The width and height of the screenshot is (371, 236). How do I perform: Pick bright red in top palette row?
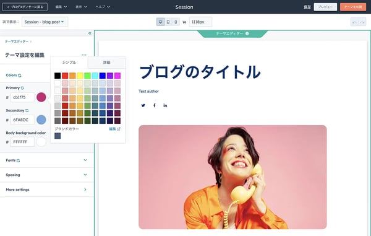[65, 76]
